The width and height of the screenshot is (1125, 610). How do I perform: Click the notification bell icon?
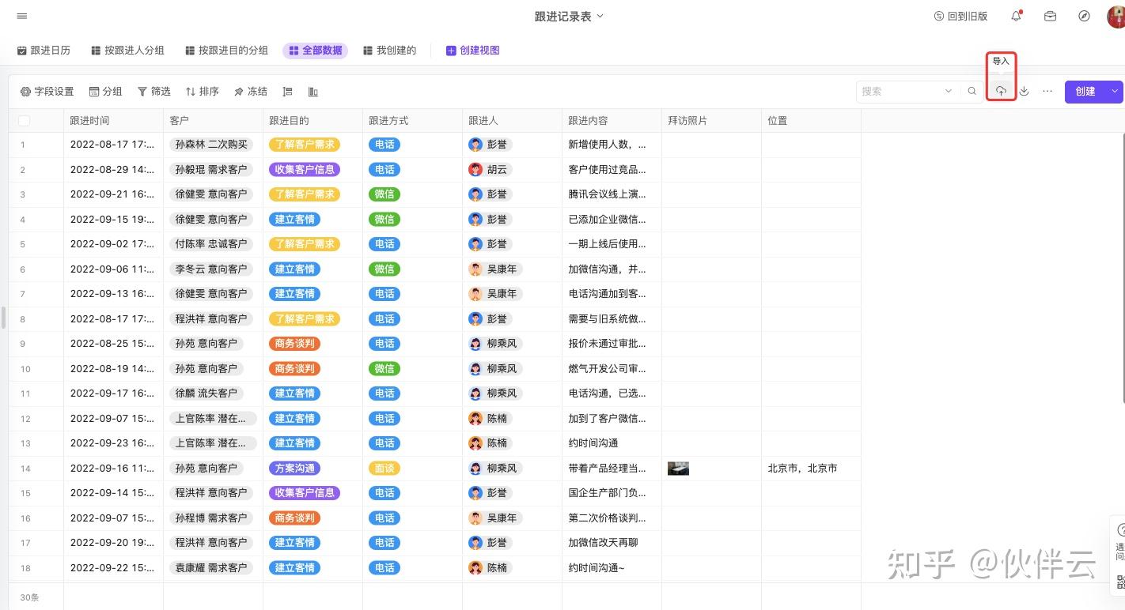click(1017, 16)
